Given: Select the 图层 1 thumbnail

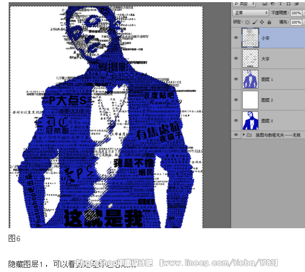Looking at the screenshot, I should click(x=250, y=79).
